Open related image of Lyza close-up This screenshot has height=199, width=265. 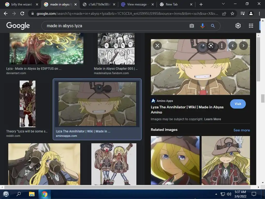[x=175, y=160]
